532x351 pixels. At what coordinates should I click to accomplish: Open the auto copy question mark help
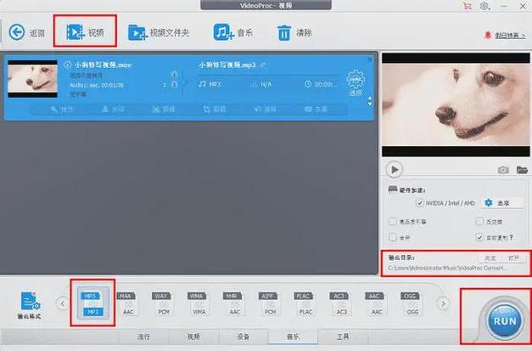pyautogui.click(x=511, y=237)
